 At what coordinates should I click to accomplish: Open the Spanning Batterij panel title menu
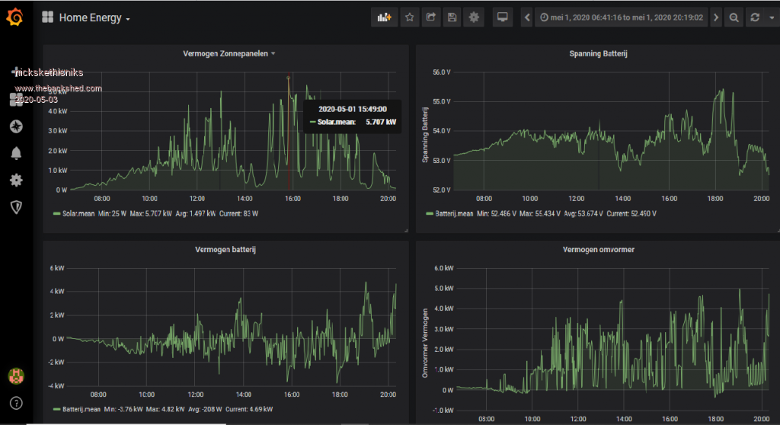[598, 53]
